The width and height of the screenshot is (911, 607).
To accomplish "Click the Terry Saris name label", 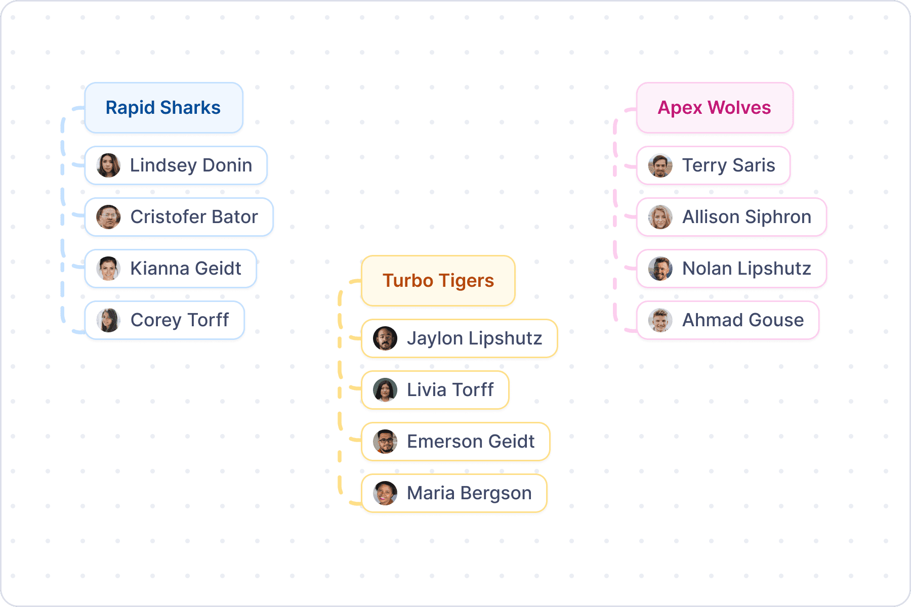I will (x=729, y=165).
